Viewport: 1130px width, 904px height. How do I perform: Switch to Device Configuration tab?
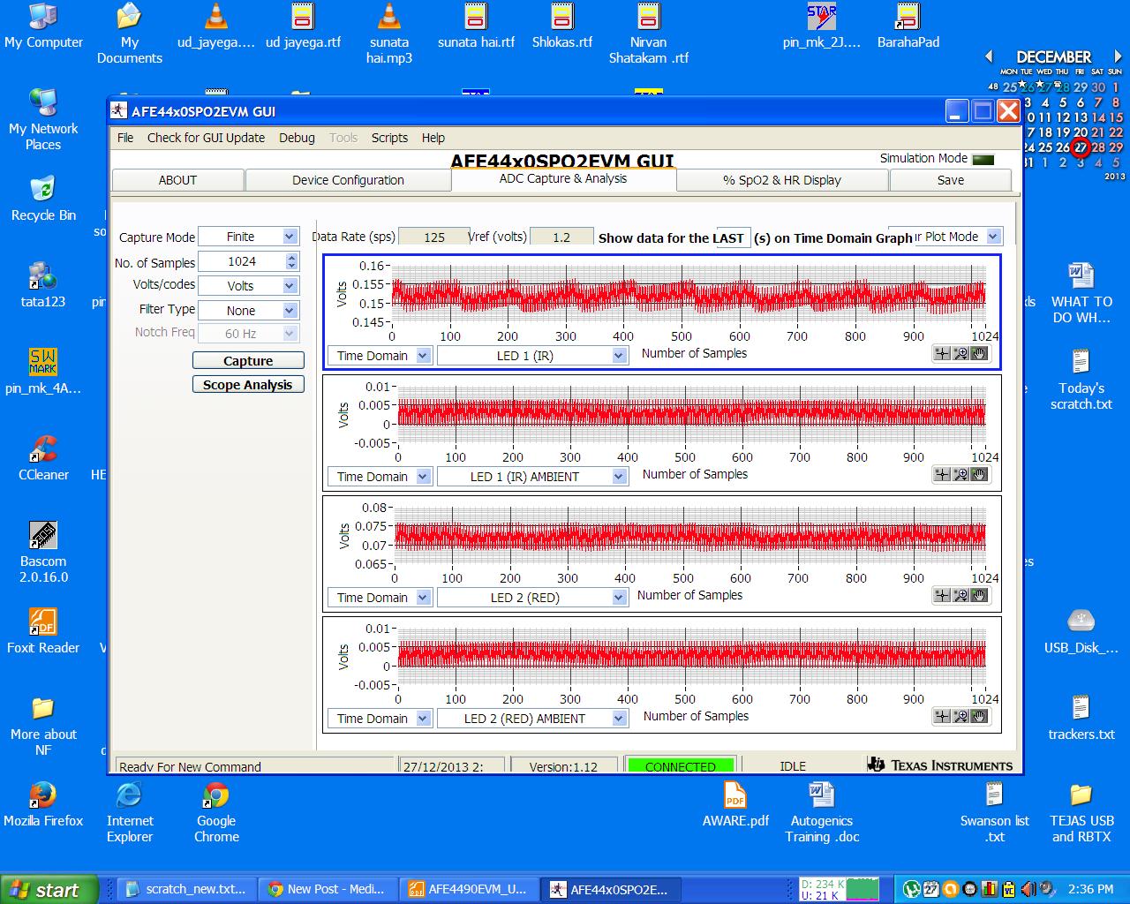coord(348,179)
